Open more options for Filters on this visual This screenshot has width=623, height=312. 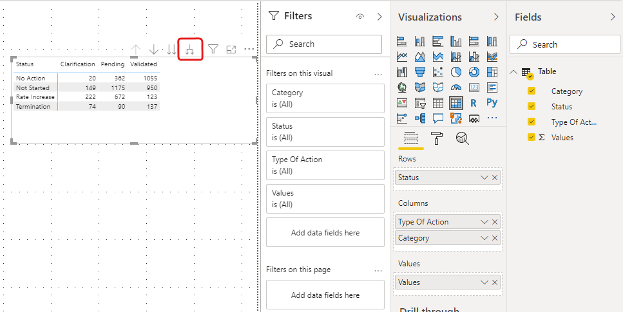click(378, 74)
